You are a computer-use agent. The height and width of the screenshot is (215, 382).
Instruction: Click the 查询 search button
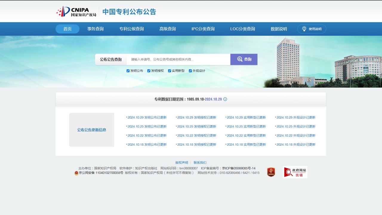(244, 59)
